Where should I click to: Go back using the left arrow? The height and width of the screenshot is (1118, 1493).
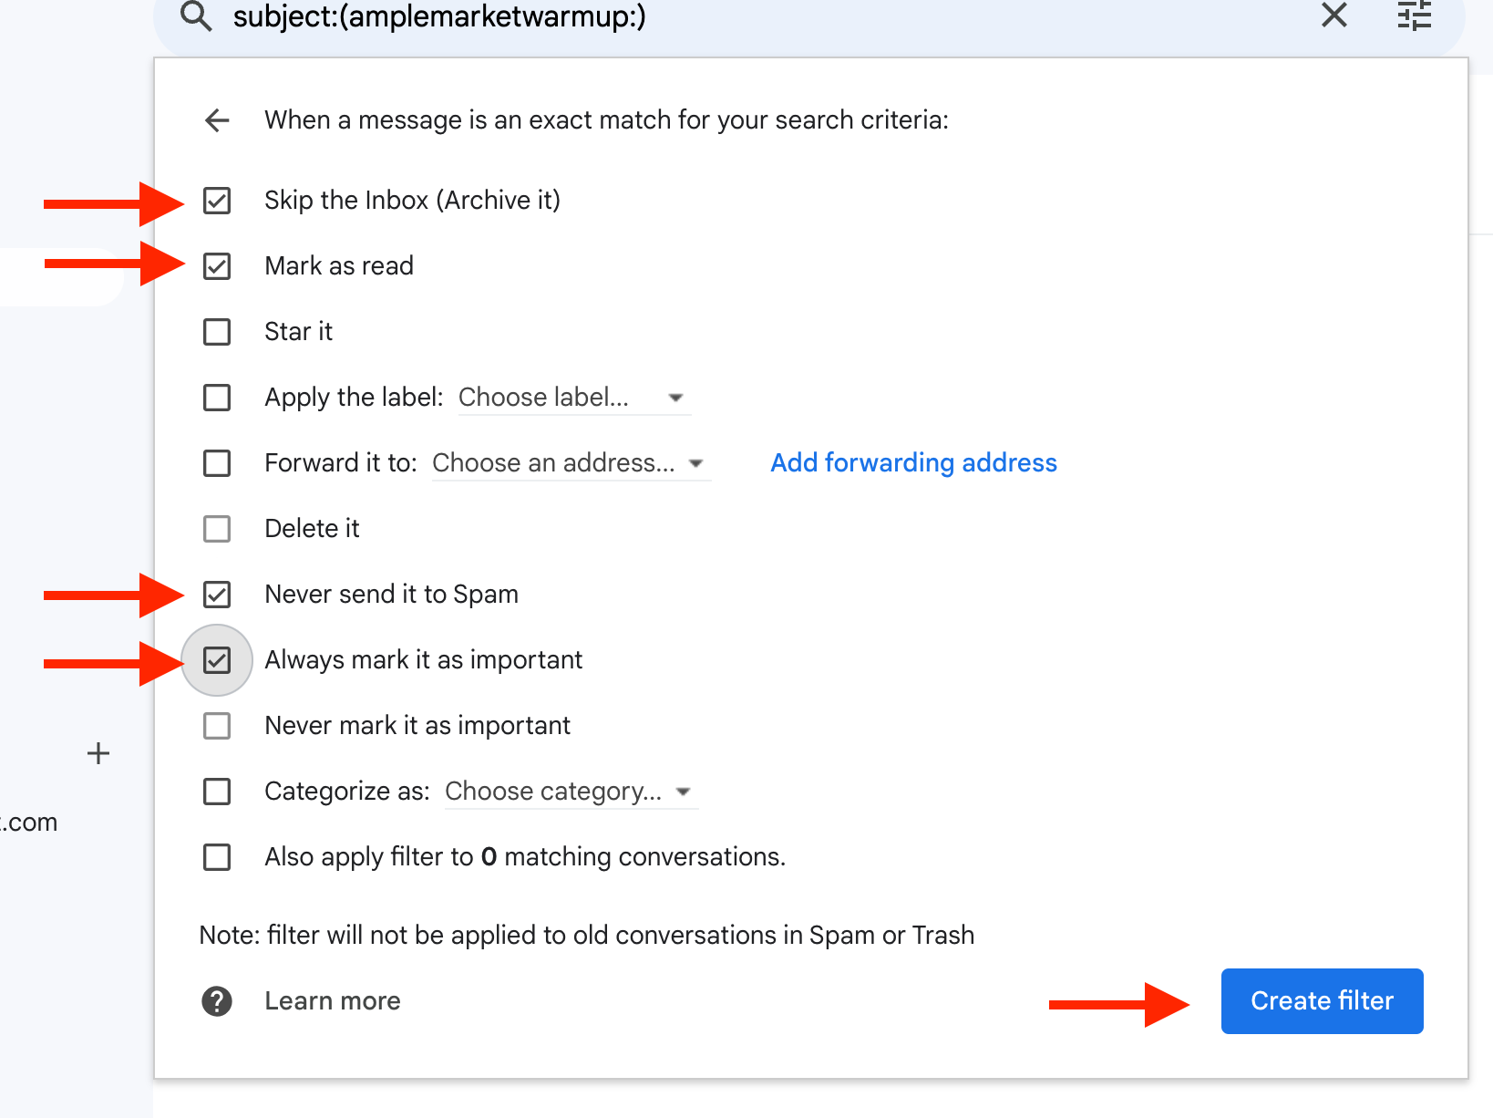point(217,120)
